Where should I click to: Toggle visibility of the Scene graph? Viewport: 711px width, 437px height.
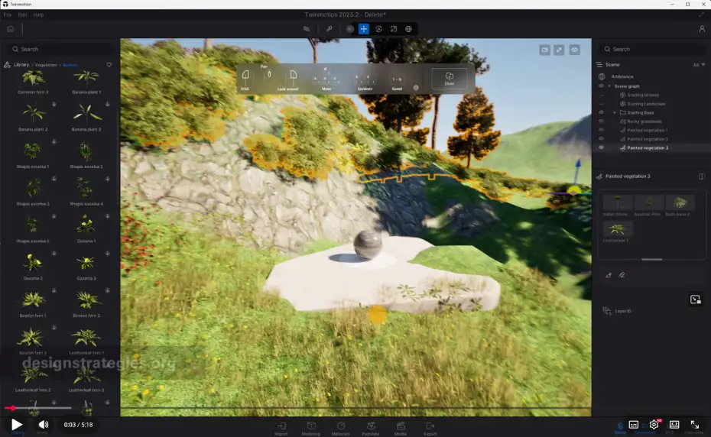tap(601, 86)
